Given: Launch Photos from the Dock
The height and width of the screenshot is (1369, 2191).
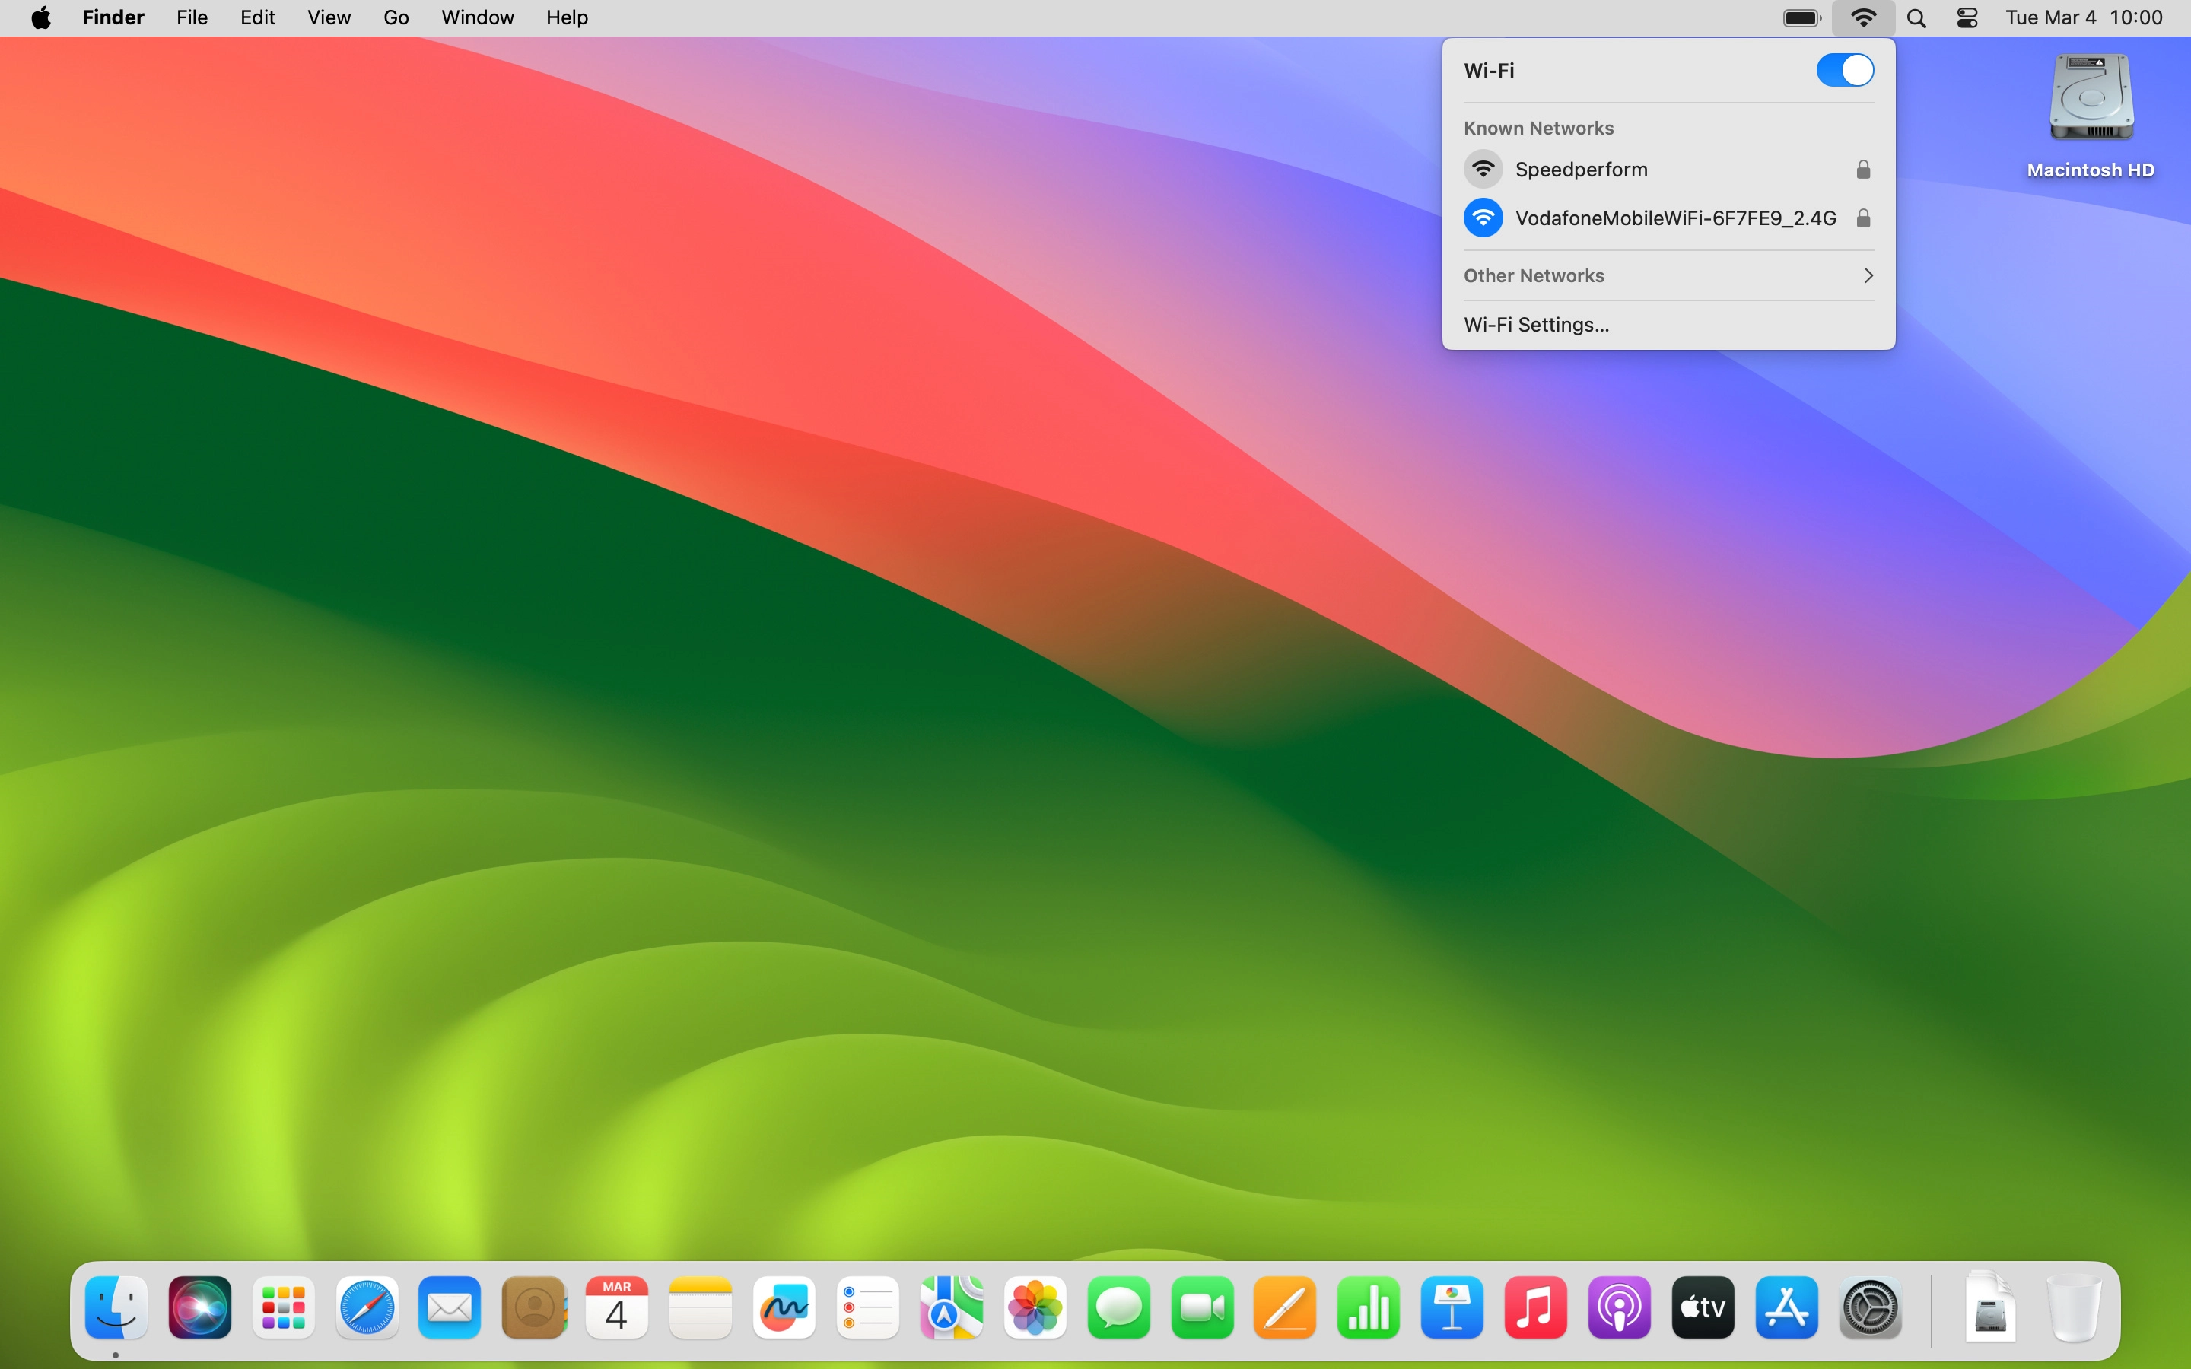Looking at the screenshot, I should 1035,1307.
